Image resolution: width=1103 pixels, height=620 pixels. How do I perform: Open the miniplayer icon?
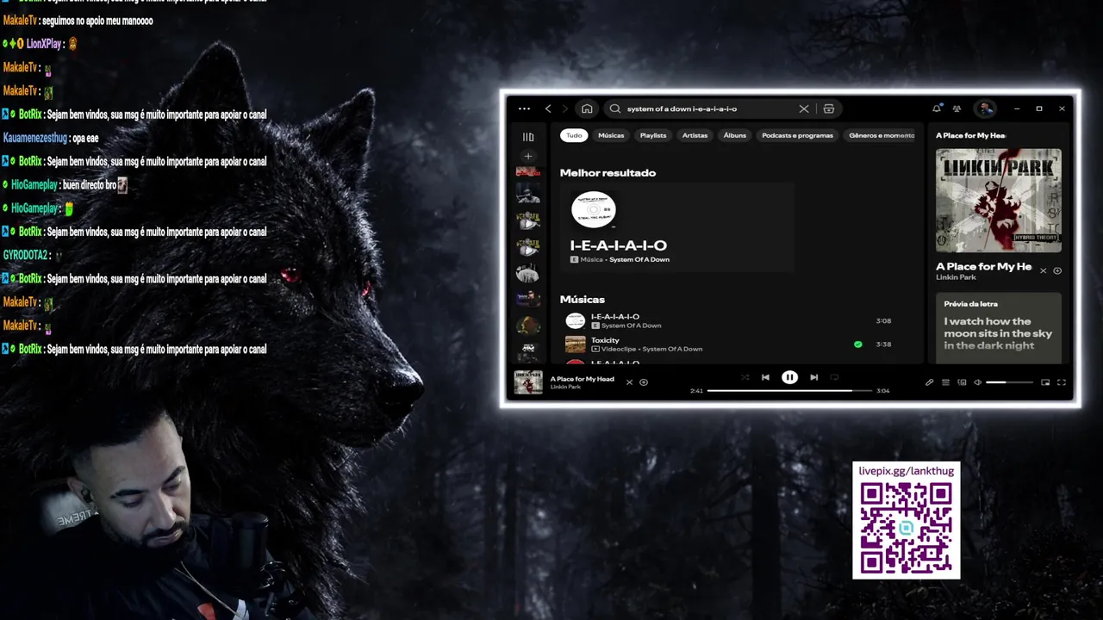(x=1045, y=382)
